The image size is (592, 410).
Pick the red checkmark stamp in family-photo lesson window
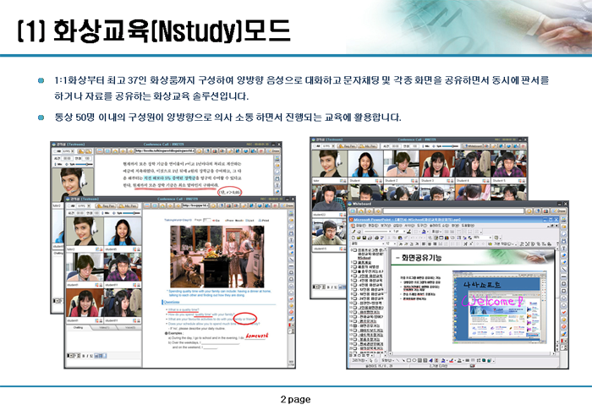pyautogui.click(x=291, y=299)
